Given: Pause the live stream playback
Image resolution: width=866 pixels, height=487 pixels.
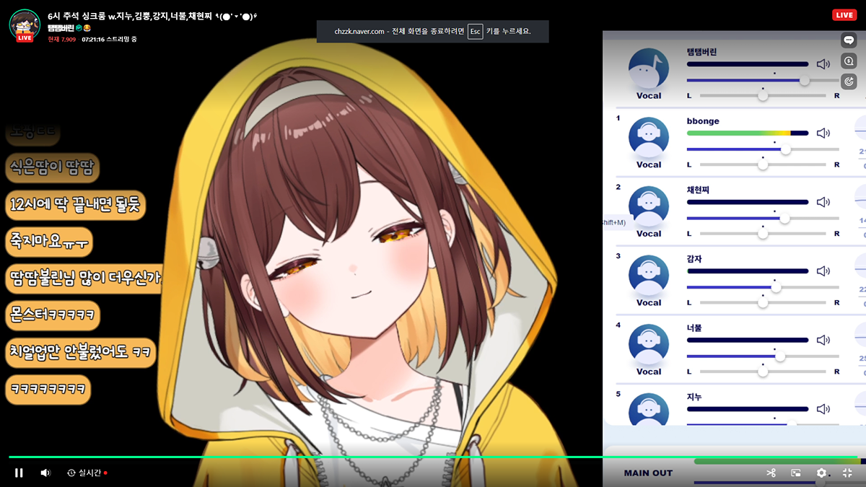Looking at the screenshot, I should coord(19,473).
